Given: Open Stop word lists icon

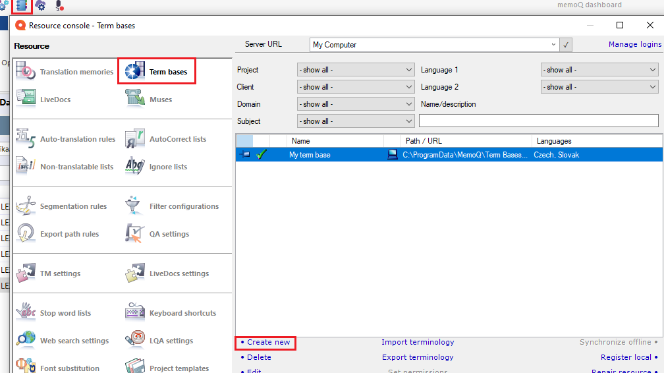Looking at the screenshot, I should coord(26,312).
